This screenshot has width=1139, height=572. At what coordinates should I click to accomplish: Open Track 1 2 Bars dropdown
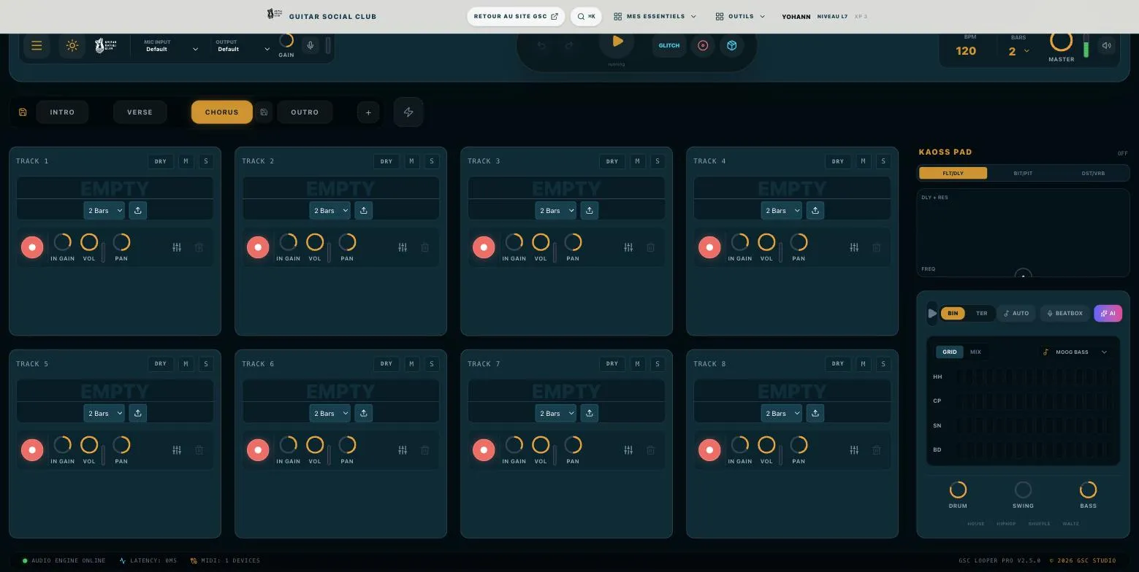[x=104, y=210]
